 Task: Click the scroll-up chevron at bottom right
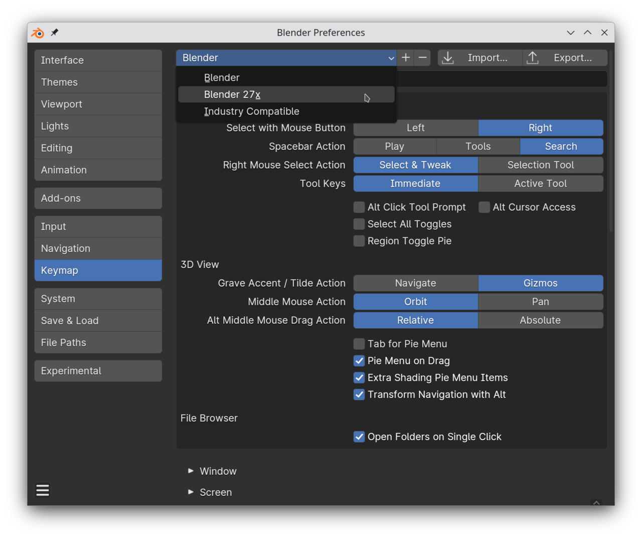[x=596, y=502]
